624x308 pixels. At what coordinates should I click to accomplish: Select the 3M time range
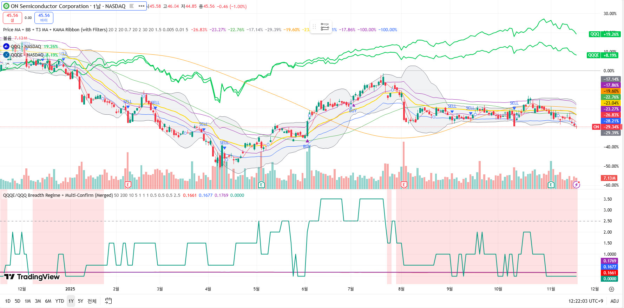tap(38, 301)
